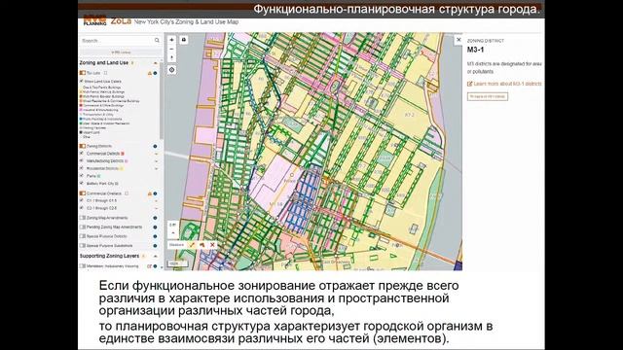Collapse the Zoning and Land Use section

pos(155,63)
